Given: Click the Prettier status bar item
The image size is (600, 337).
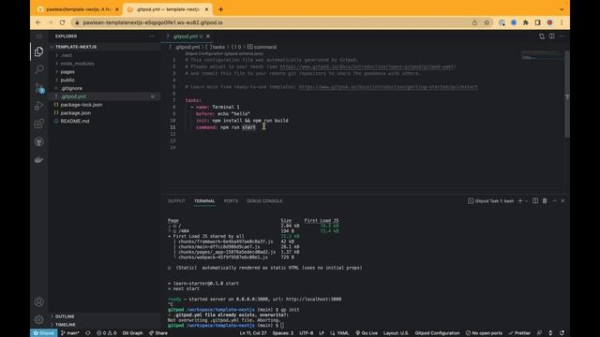Looking at the screenshot, I should pos(519,333).
